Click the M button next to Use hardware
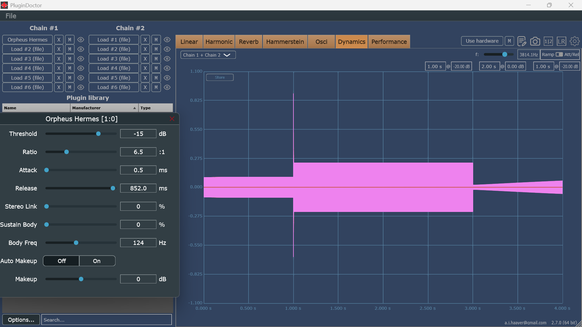The image size is (582, 327). [x=509, y=41]
